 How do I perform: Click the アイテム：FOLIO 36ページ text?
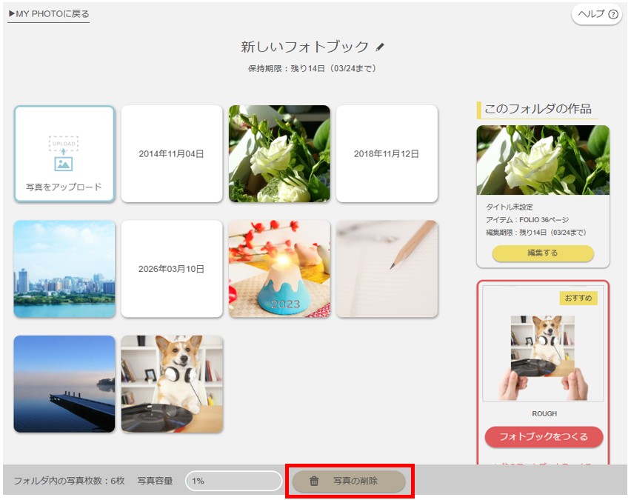click(527, 220)
